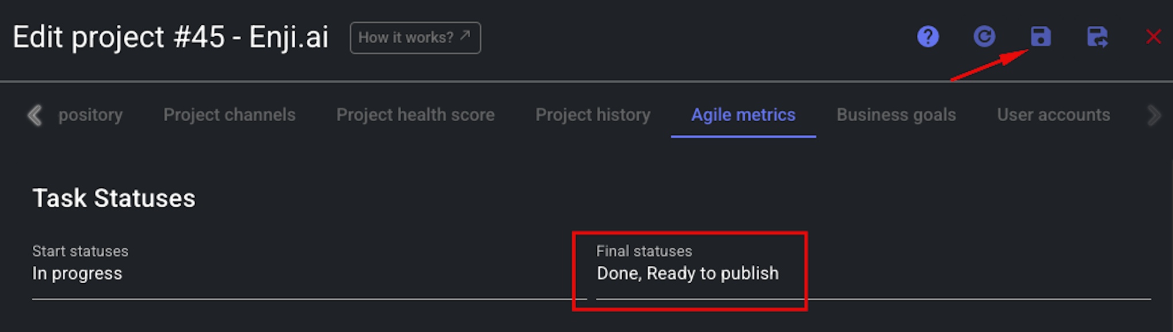The width and height of the screenshot is (1173, 332).
Task: Switch to the partially hidden Repository tab
Action: 90,115
